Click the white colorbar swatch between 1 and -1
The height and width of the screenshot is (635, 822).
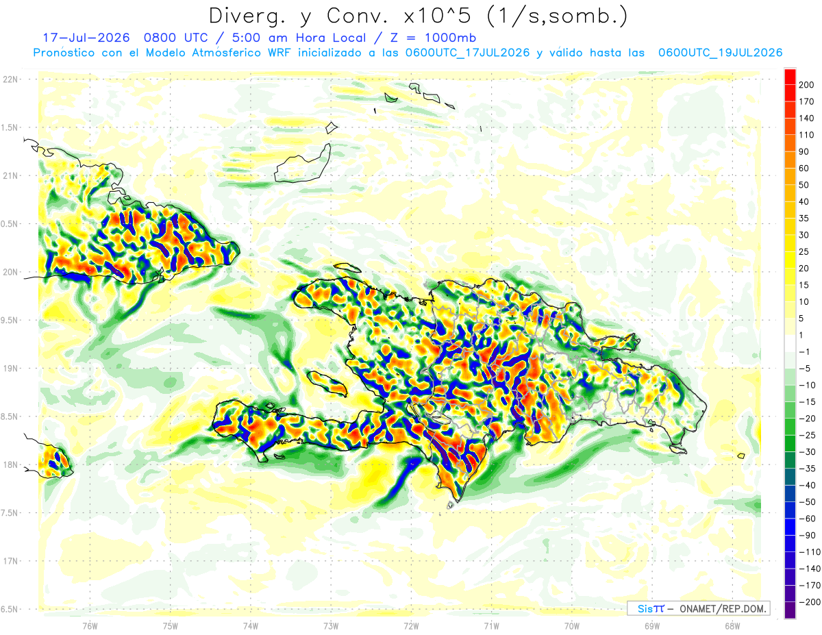pyautogui.click(x=790, y=343)
